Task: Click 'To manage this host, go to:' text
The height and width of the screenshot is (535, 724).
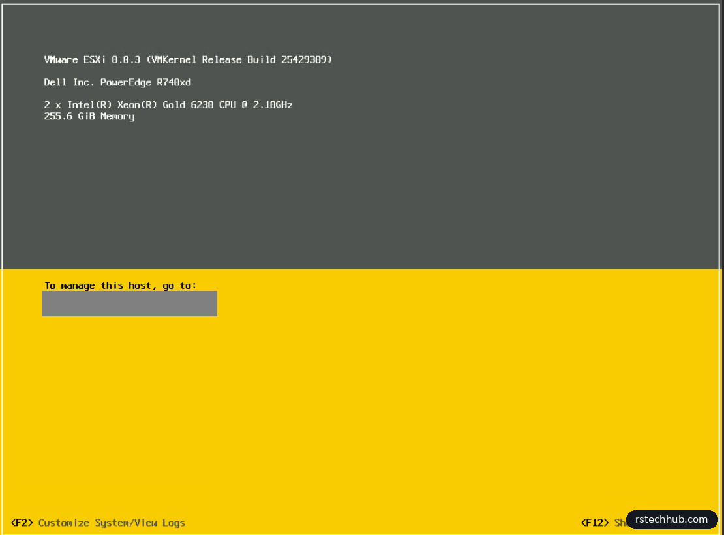Action: coord(121,286)
